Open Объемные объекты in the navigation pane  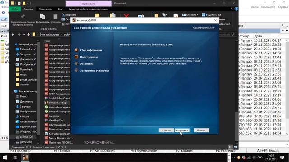click(26, 121)
